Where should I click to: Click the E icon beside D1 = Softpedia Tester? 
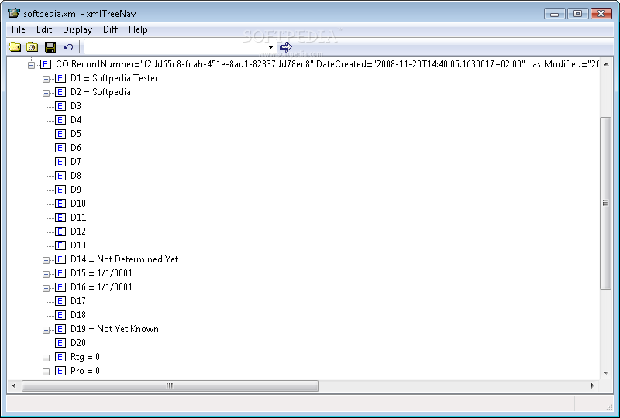(60, 78)
